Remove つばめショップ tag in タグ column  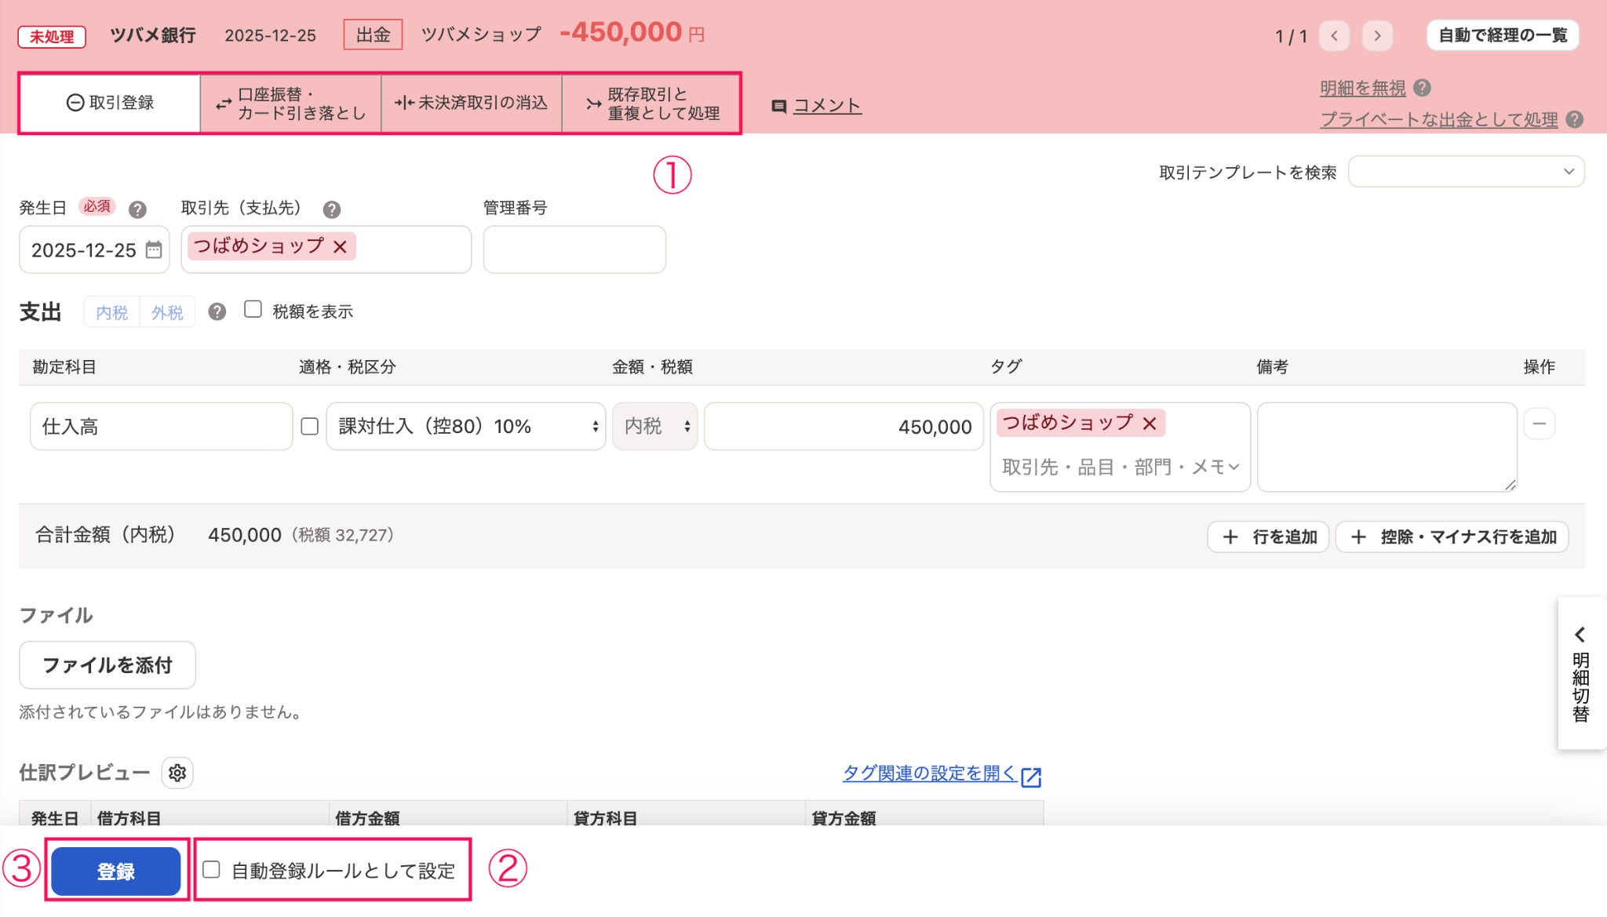(x=1150, y=424)
